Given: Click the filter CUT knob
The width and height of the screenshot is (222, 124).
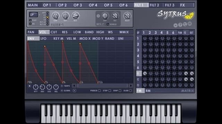Looking at the screenshot, I should (66, 16).
